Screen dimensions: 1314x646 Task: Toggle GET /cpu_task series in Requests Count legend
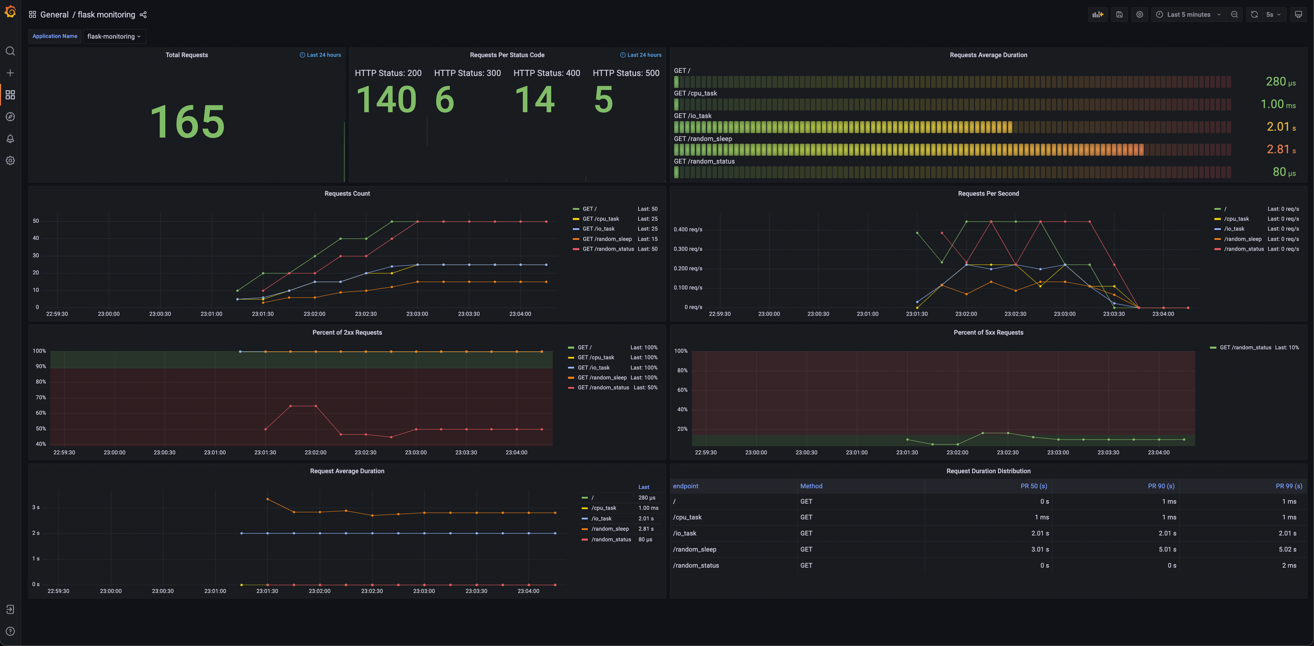click(601, 219)
